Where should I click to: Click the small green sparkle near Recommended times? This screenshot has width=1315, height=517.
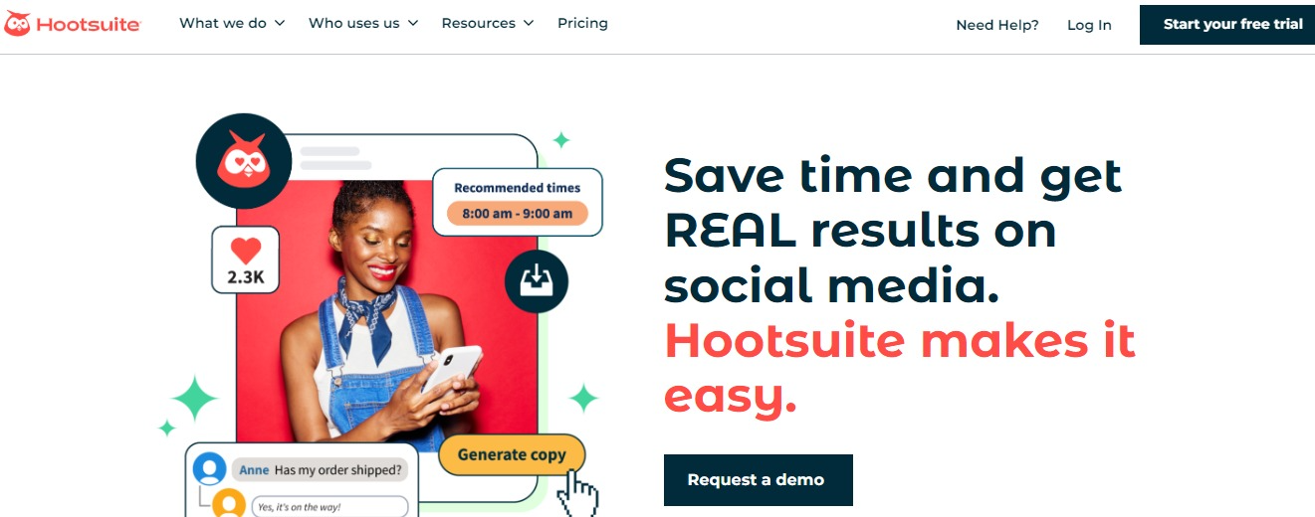[561, 140]
